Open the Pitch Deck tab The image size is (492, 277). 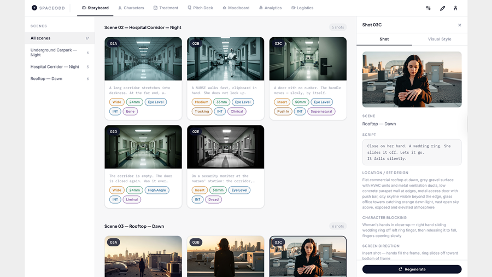pyautogui.click(x=200, y=8)
